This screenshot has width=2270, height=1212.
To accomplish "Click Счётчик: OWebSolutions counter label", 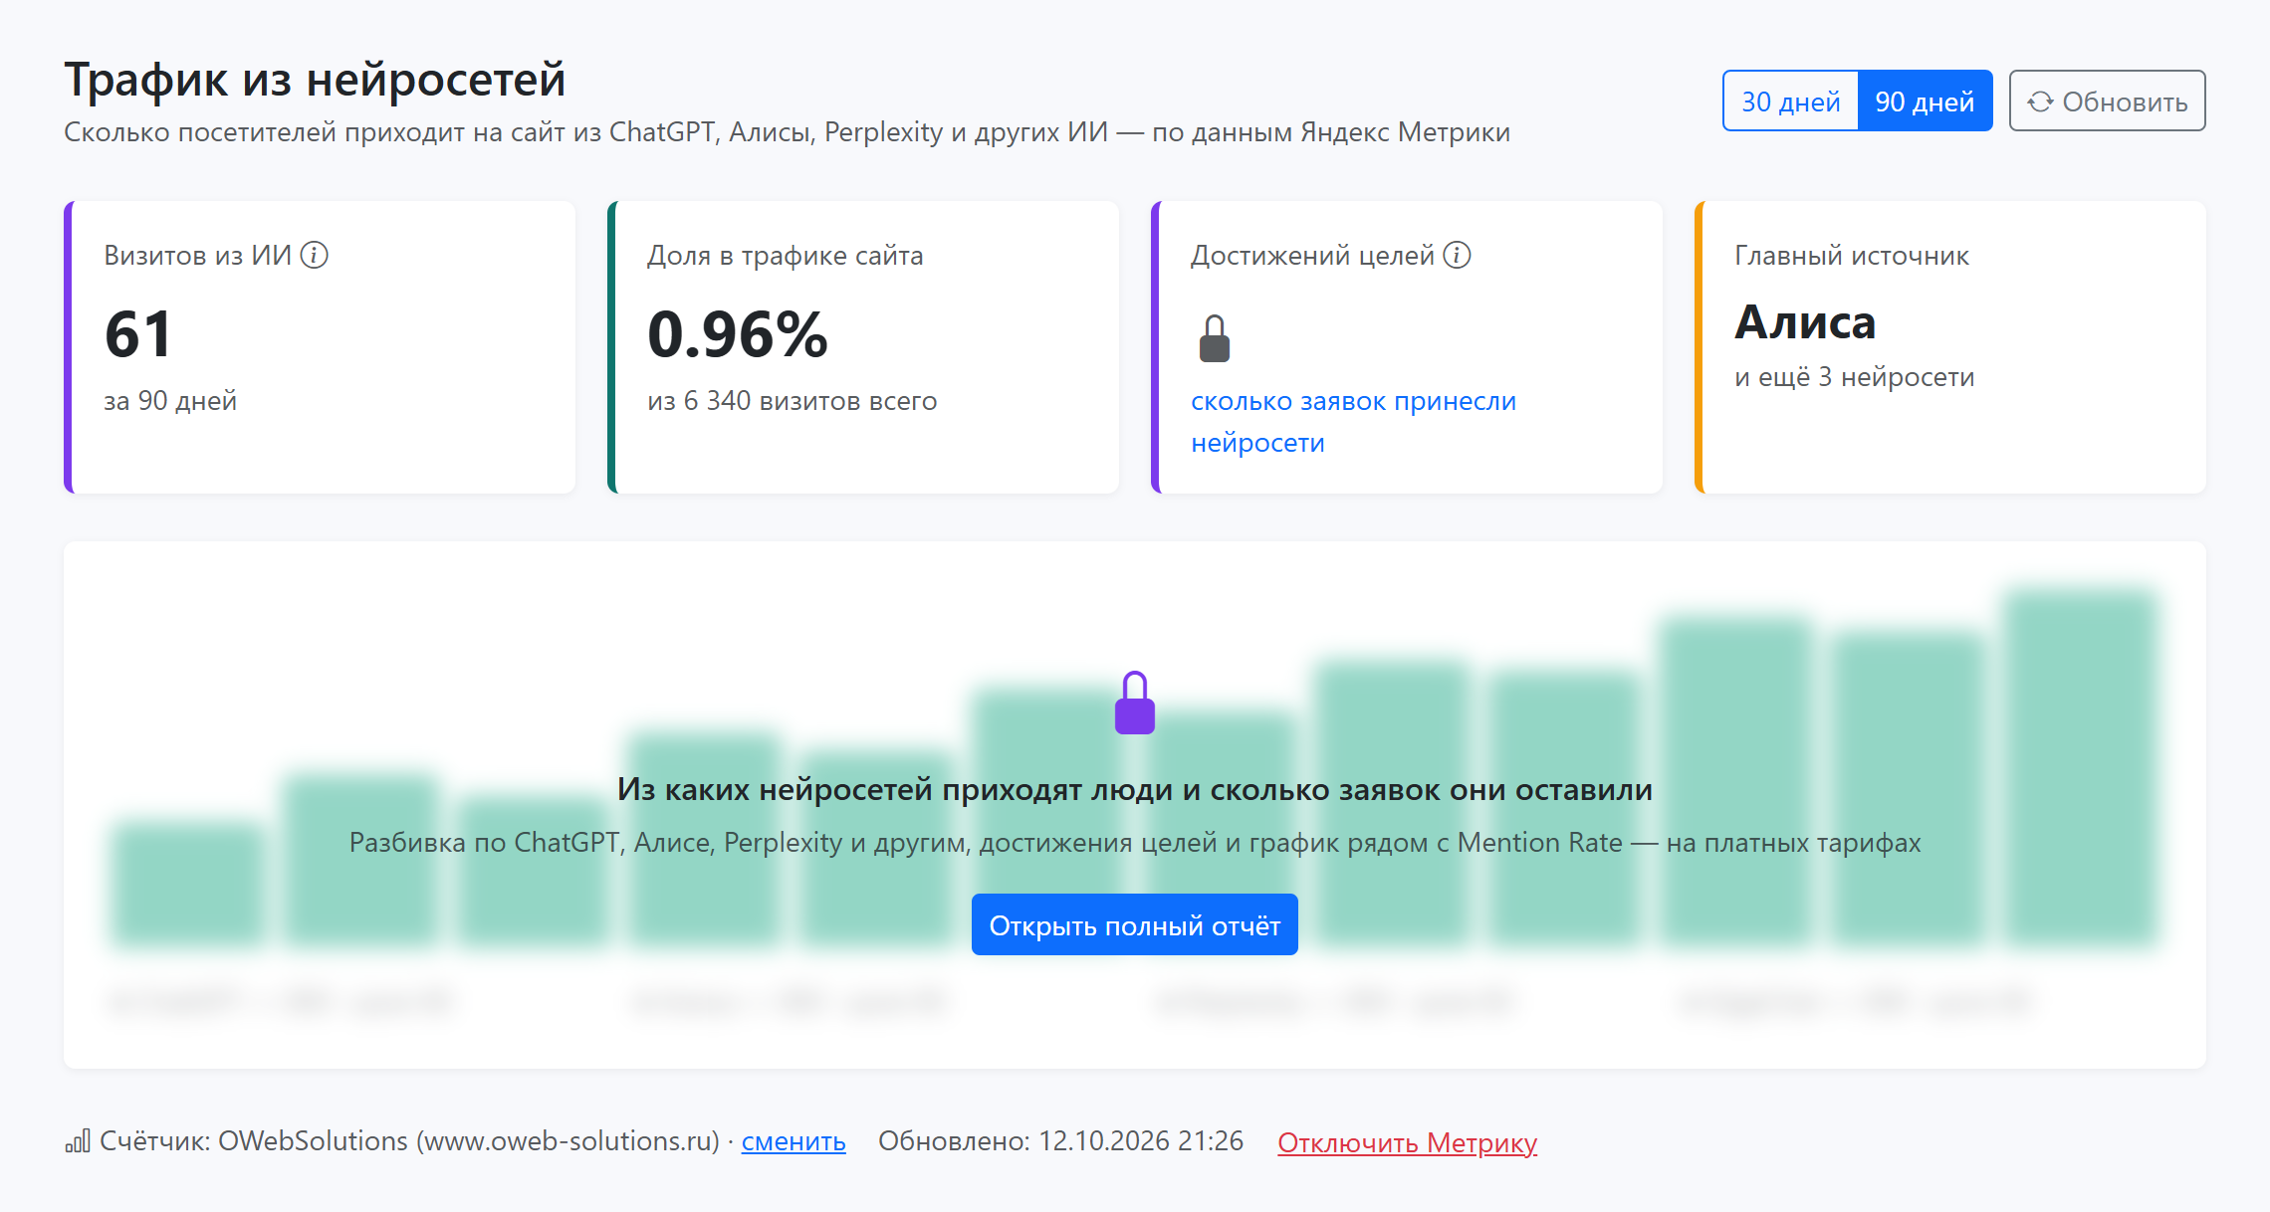I will click(x=409, y=1141).
